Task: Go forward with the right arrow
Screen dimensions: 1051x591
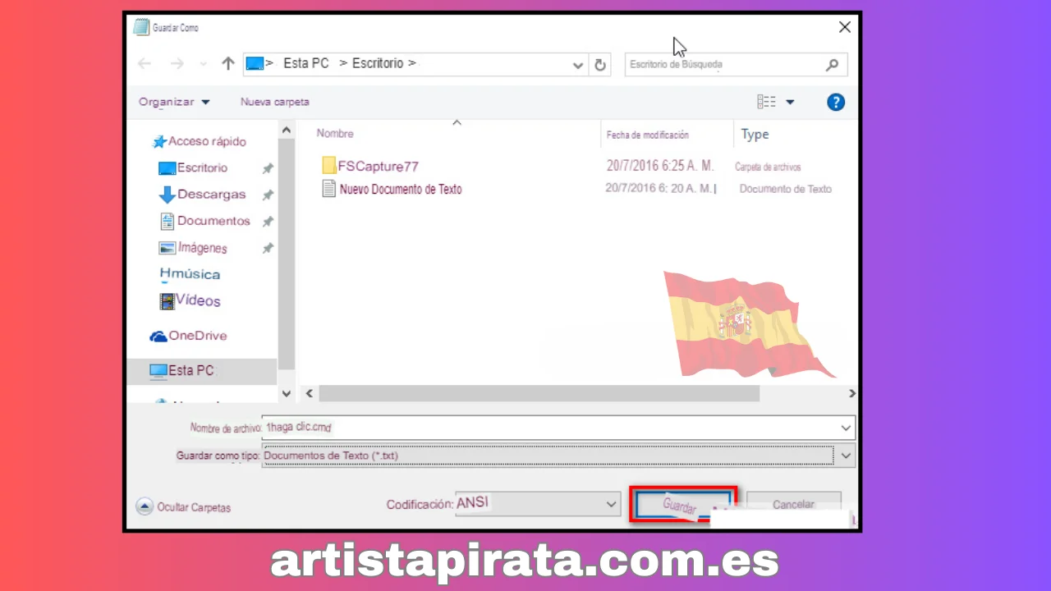Action: click(x=177, y=64)
